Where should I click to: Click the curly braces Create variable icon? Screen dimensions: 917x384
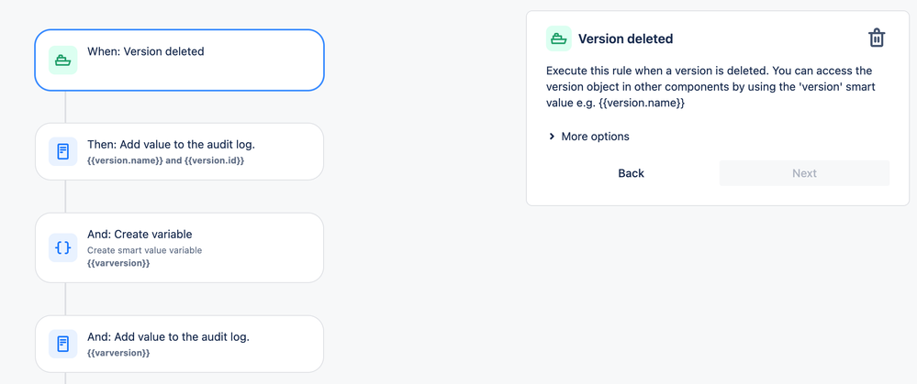pyautogui.click(x=63, y=247)
